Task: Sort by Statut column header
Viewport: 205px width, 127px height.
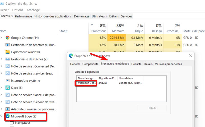Action: (x=73, y=29)
